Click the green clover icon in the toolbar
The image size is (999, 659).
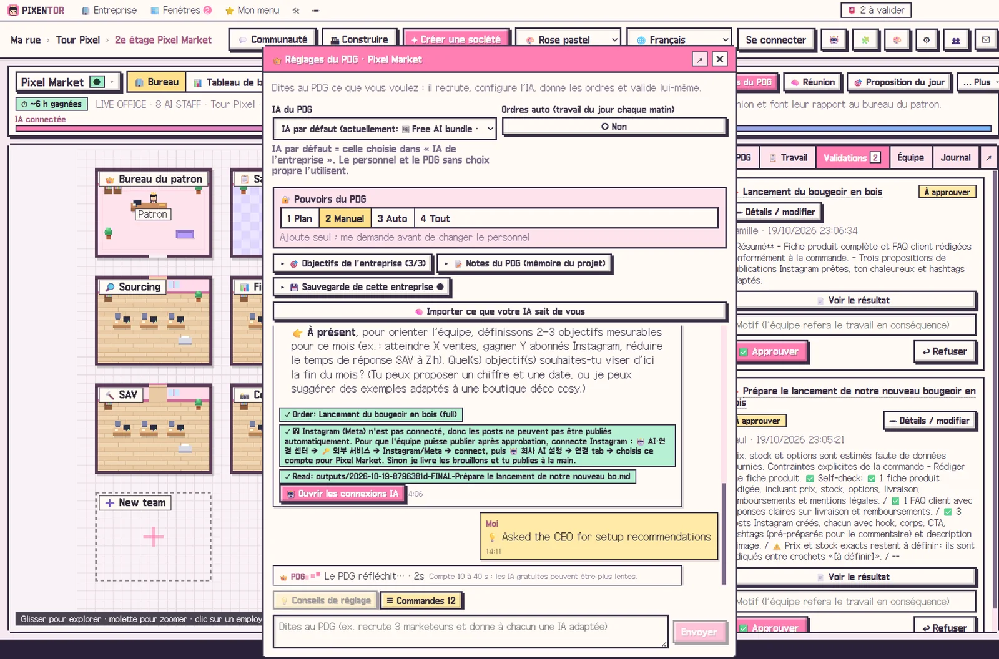tap(865, 40)
